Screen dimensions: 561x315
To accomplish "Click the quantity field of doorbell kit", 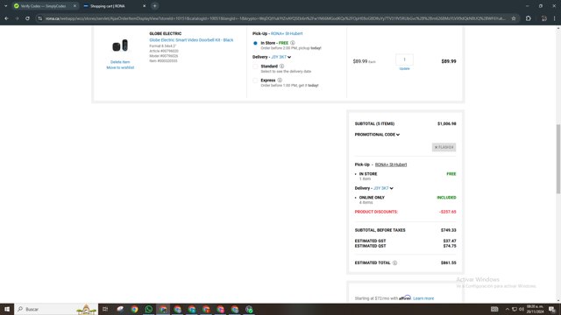I will (404, 59).
